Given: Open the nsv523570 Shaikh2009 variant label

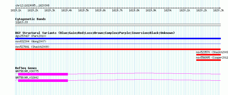Looking at the screenshot, I should 212,52.
